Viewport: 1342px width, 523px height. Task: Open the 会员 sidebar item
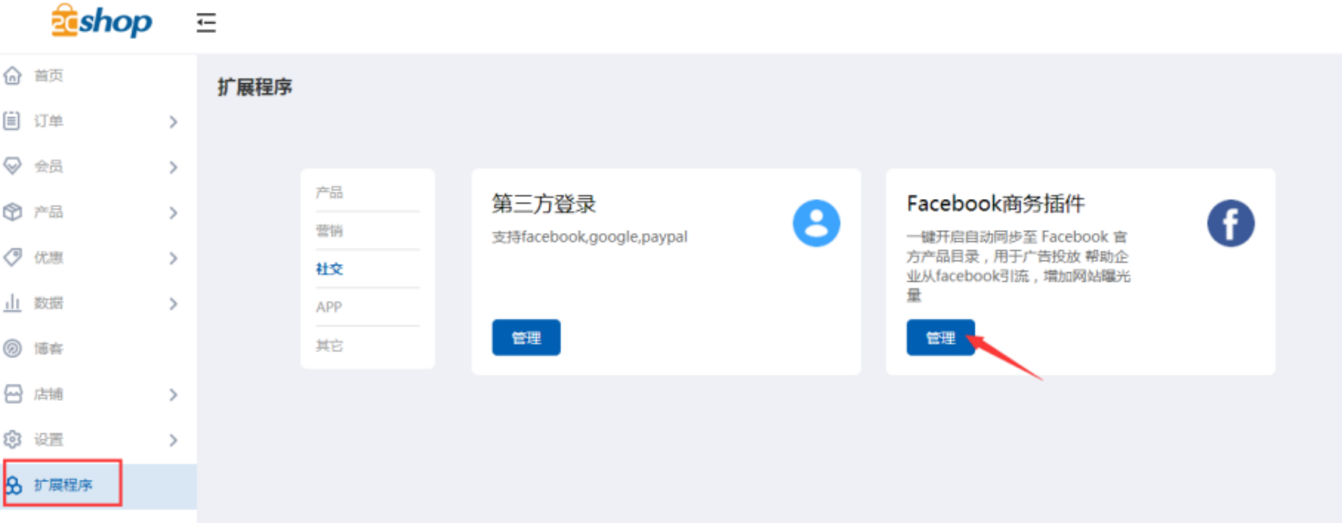click(x=98, y=166)
